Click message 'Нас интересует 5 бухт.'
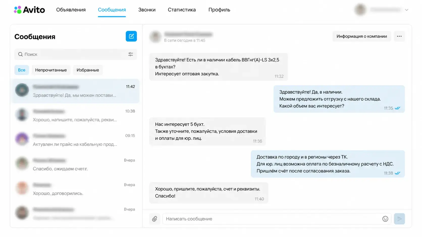This screenshot has height=237, width=422. click(207, 131)
